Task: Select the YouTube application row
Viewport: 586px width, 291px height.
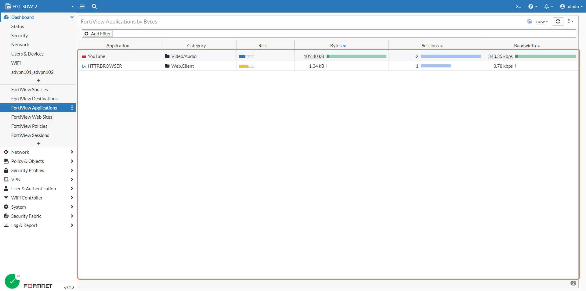Action: click(329, 56)
